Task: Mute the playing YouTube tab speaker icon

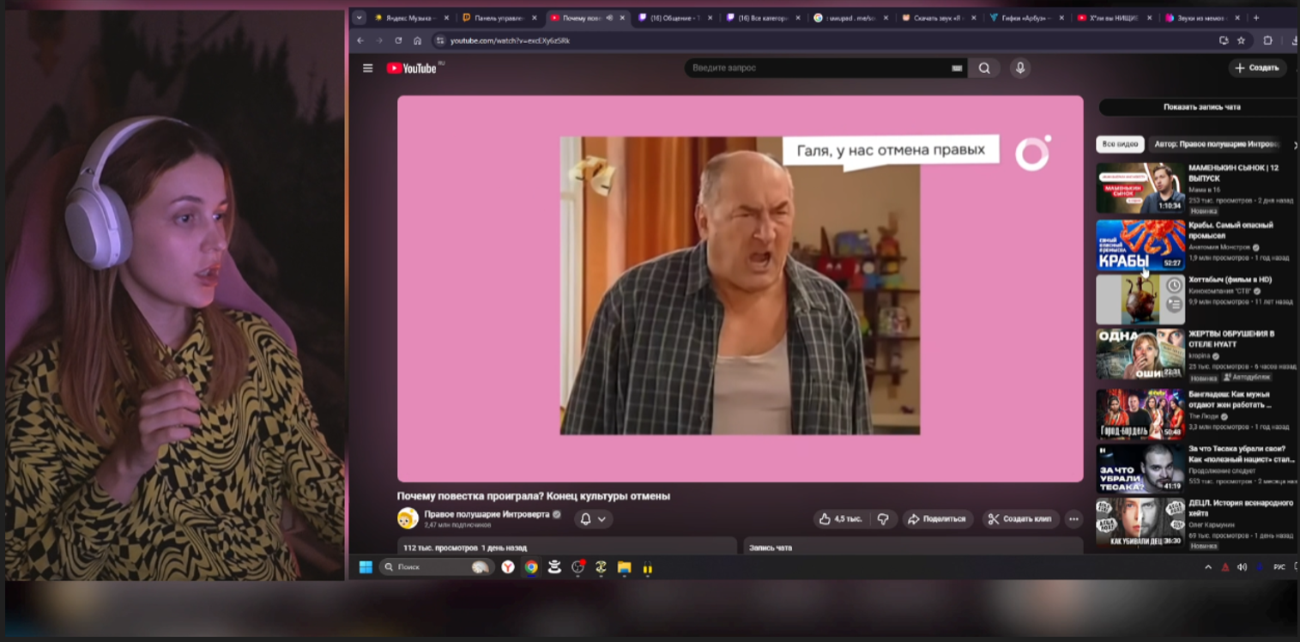Action: pos(609,17)
